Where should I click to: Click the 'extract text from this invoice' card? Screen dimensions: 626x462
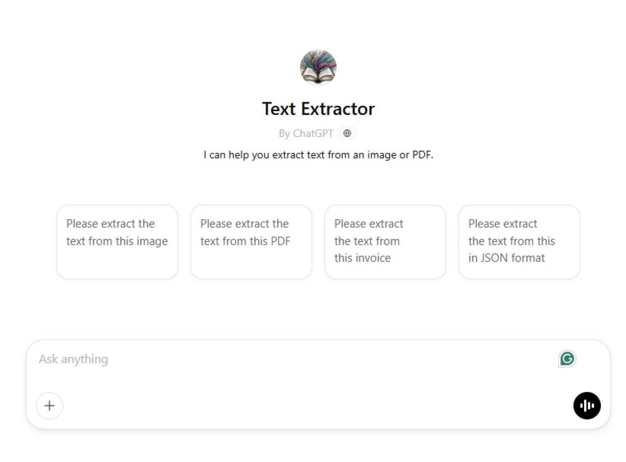385,241
